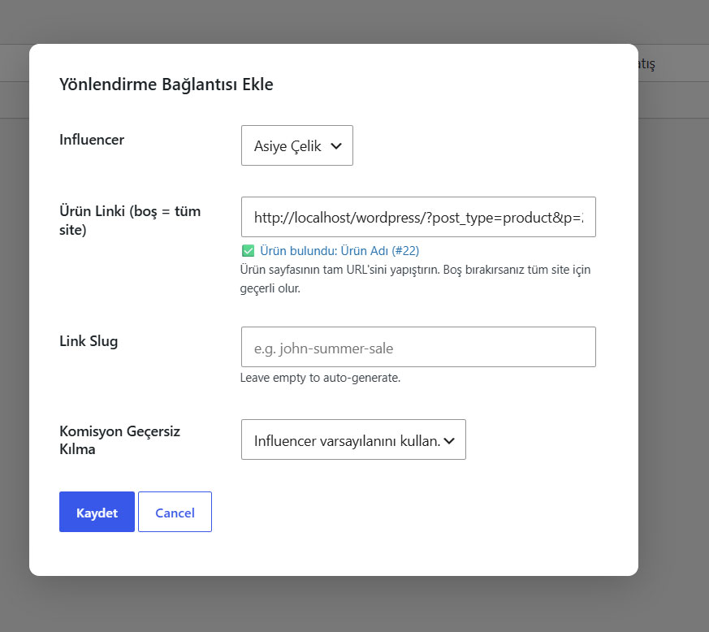
Task: Click the 'Influencer' field label
Action: pos(92,140)
